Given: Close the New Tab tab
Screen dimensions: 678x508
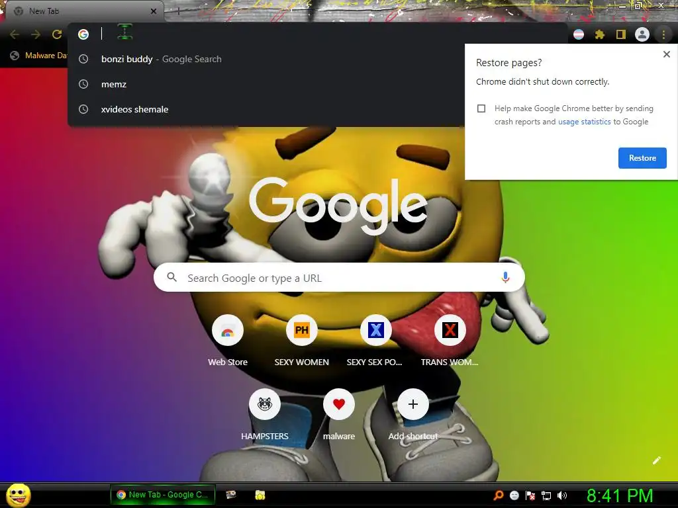Looking at the screenshot, I should tap(154, 11).
